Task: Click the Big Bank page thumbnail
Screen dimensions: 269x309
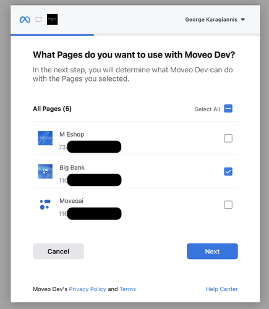Action: point(45,171)
